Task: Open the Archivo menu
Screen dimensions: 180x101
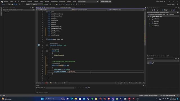Action: (x=6, y=2)
